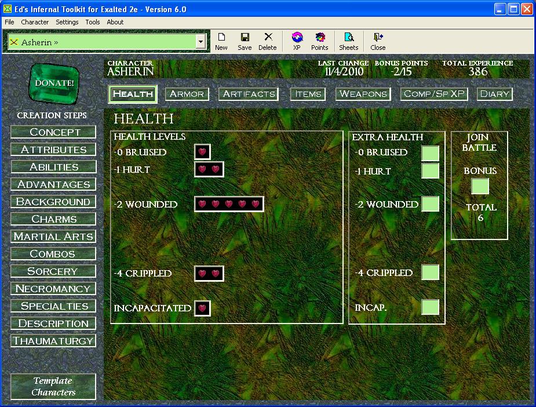This screenshot has width=536, height=407.
Task: Switch to the Artifacts tab
Action: [x=249, y=94]
